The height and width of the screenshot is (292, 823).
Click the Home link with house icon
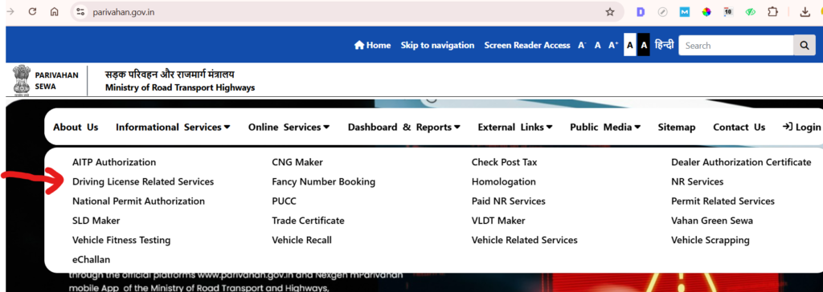[373, 45]
